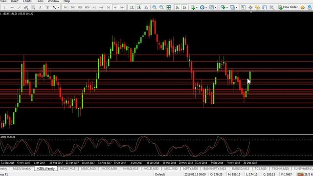Click the New Order button

pyautogui.click(x=288, y=7)
